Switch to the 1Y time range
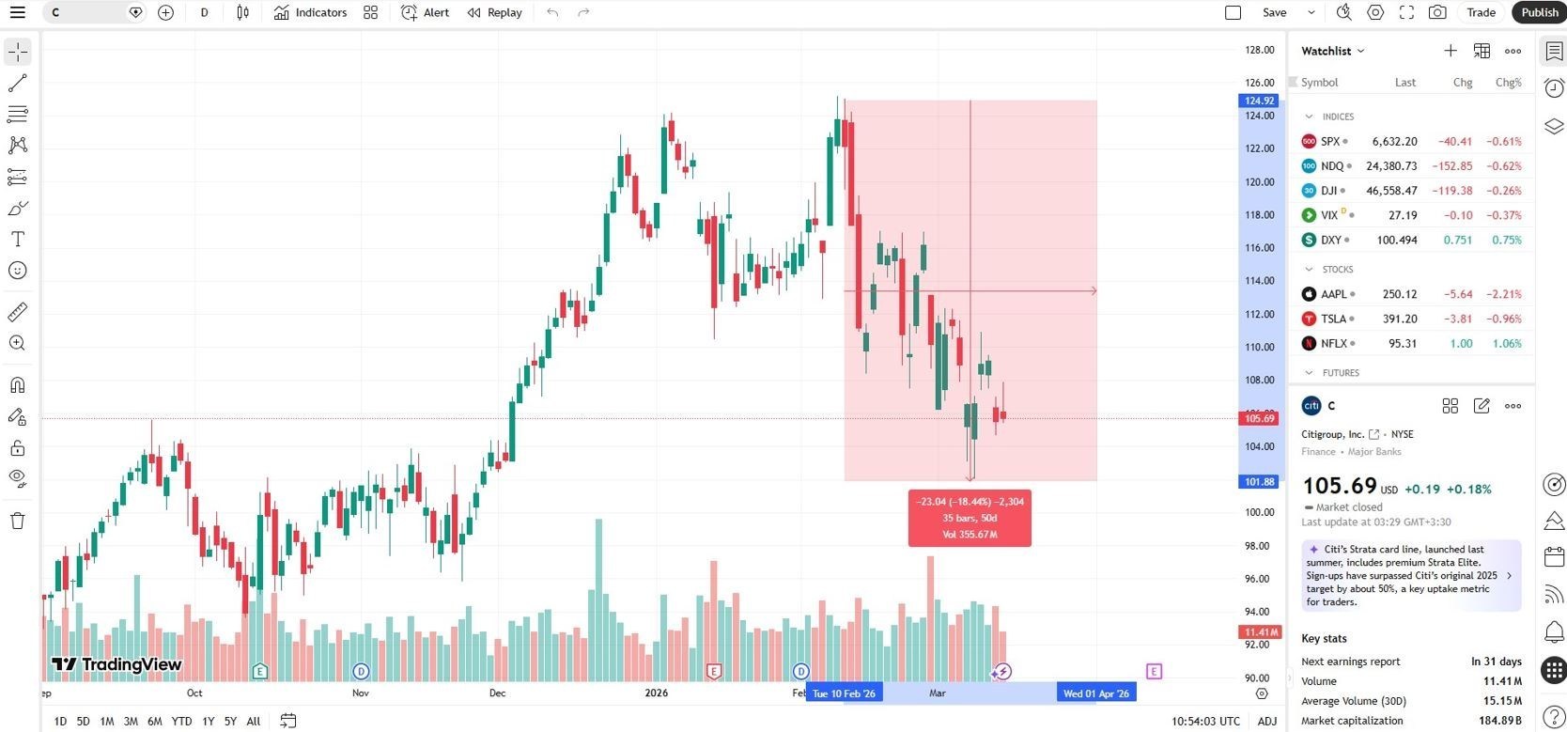1567x732 pixels. click(x=209, y=721)
